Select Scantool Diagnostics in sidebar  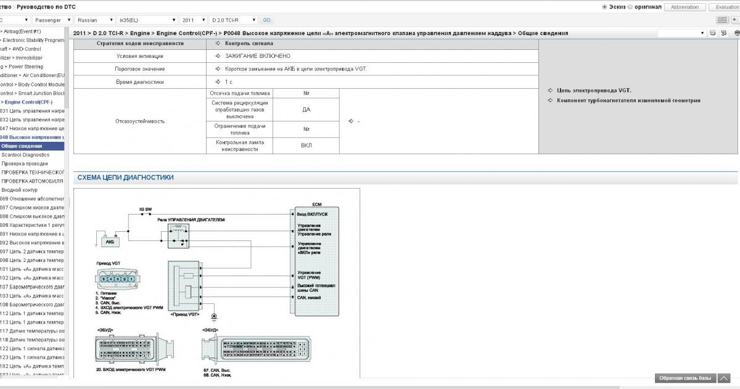tap(25, 155)
